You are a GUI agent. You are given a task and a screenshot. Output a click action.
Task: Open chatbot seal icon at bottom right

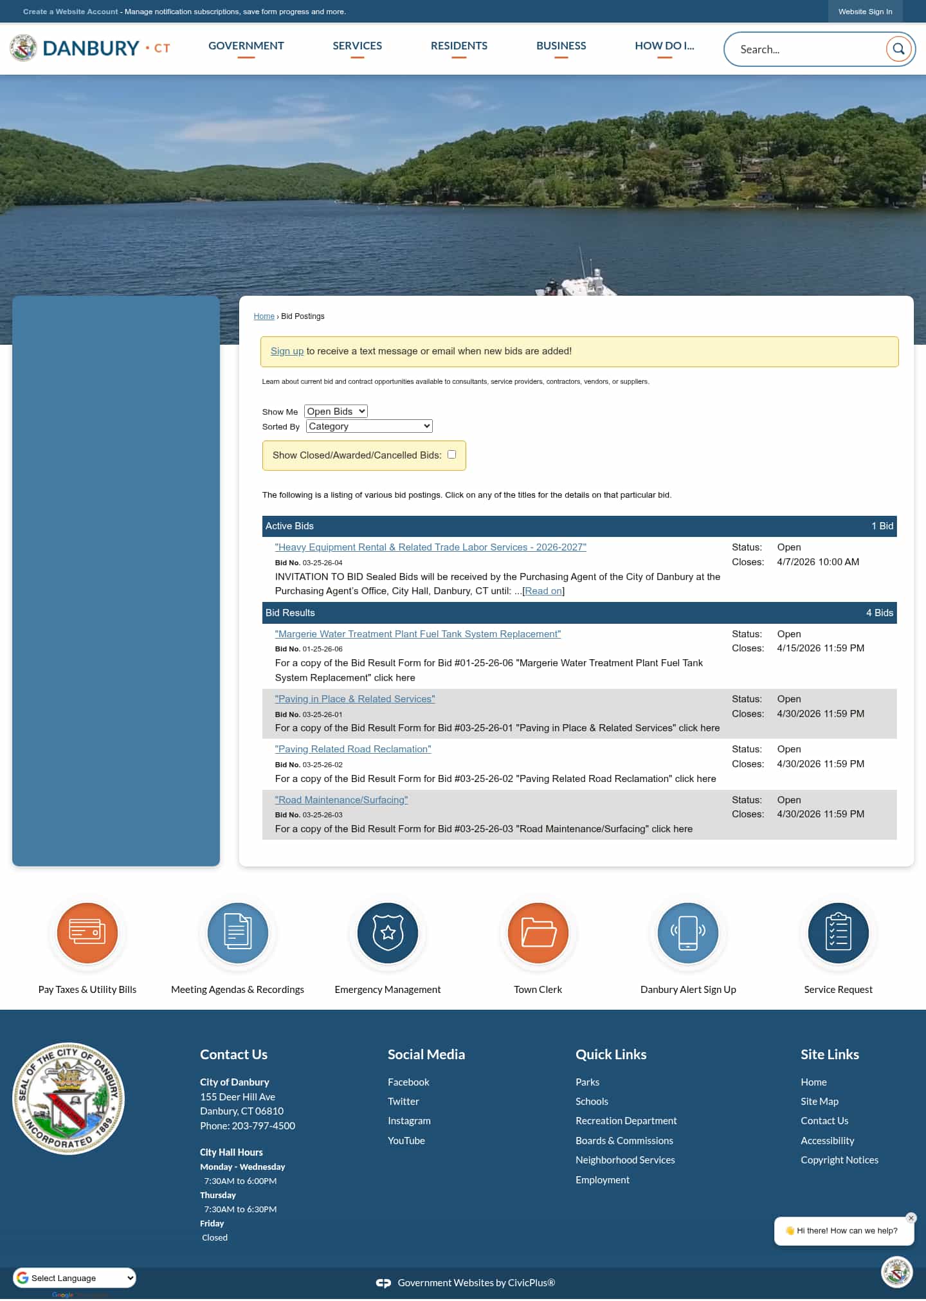(x=896, y=1271)
